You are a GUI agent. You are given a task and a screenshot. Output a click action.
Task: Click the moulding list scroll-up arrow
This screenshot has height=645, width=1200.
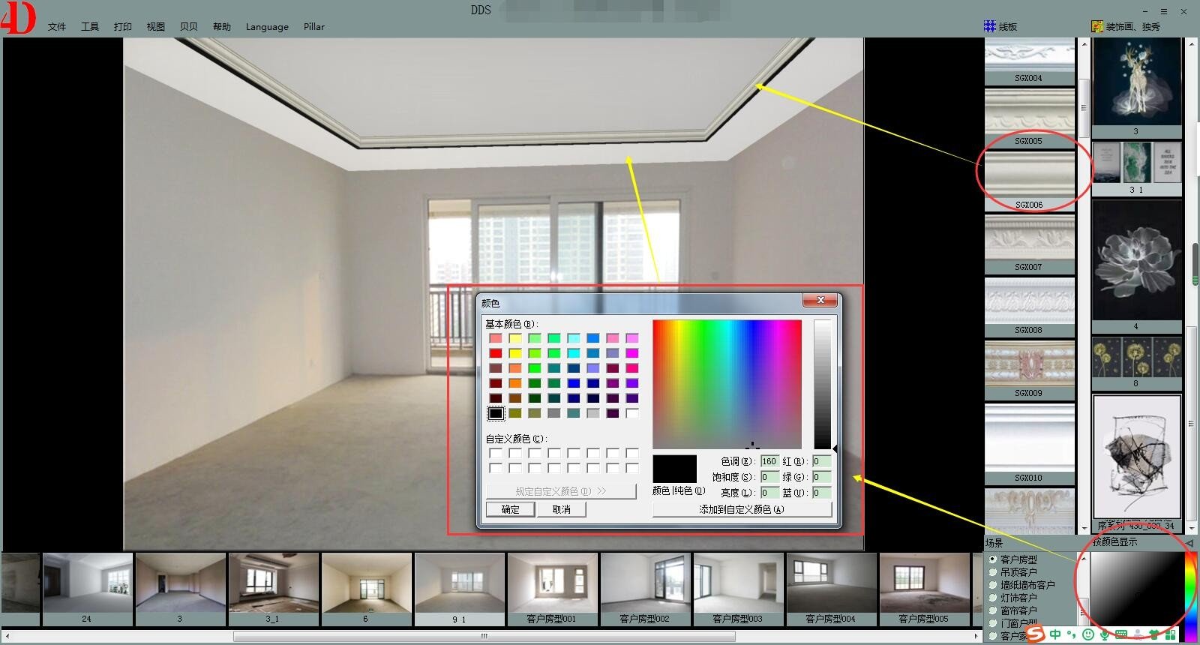pos(1083,44)
